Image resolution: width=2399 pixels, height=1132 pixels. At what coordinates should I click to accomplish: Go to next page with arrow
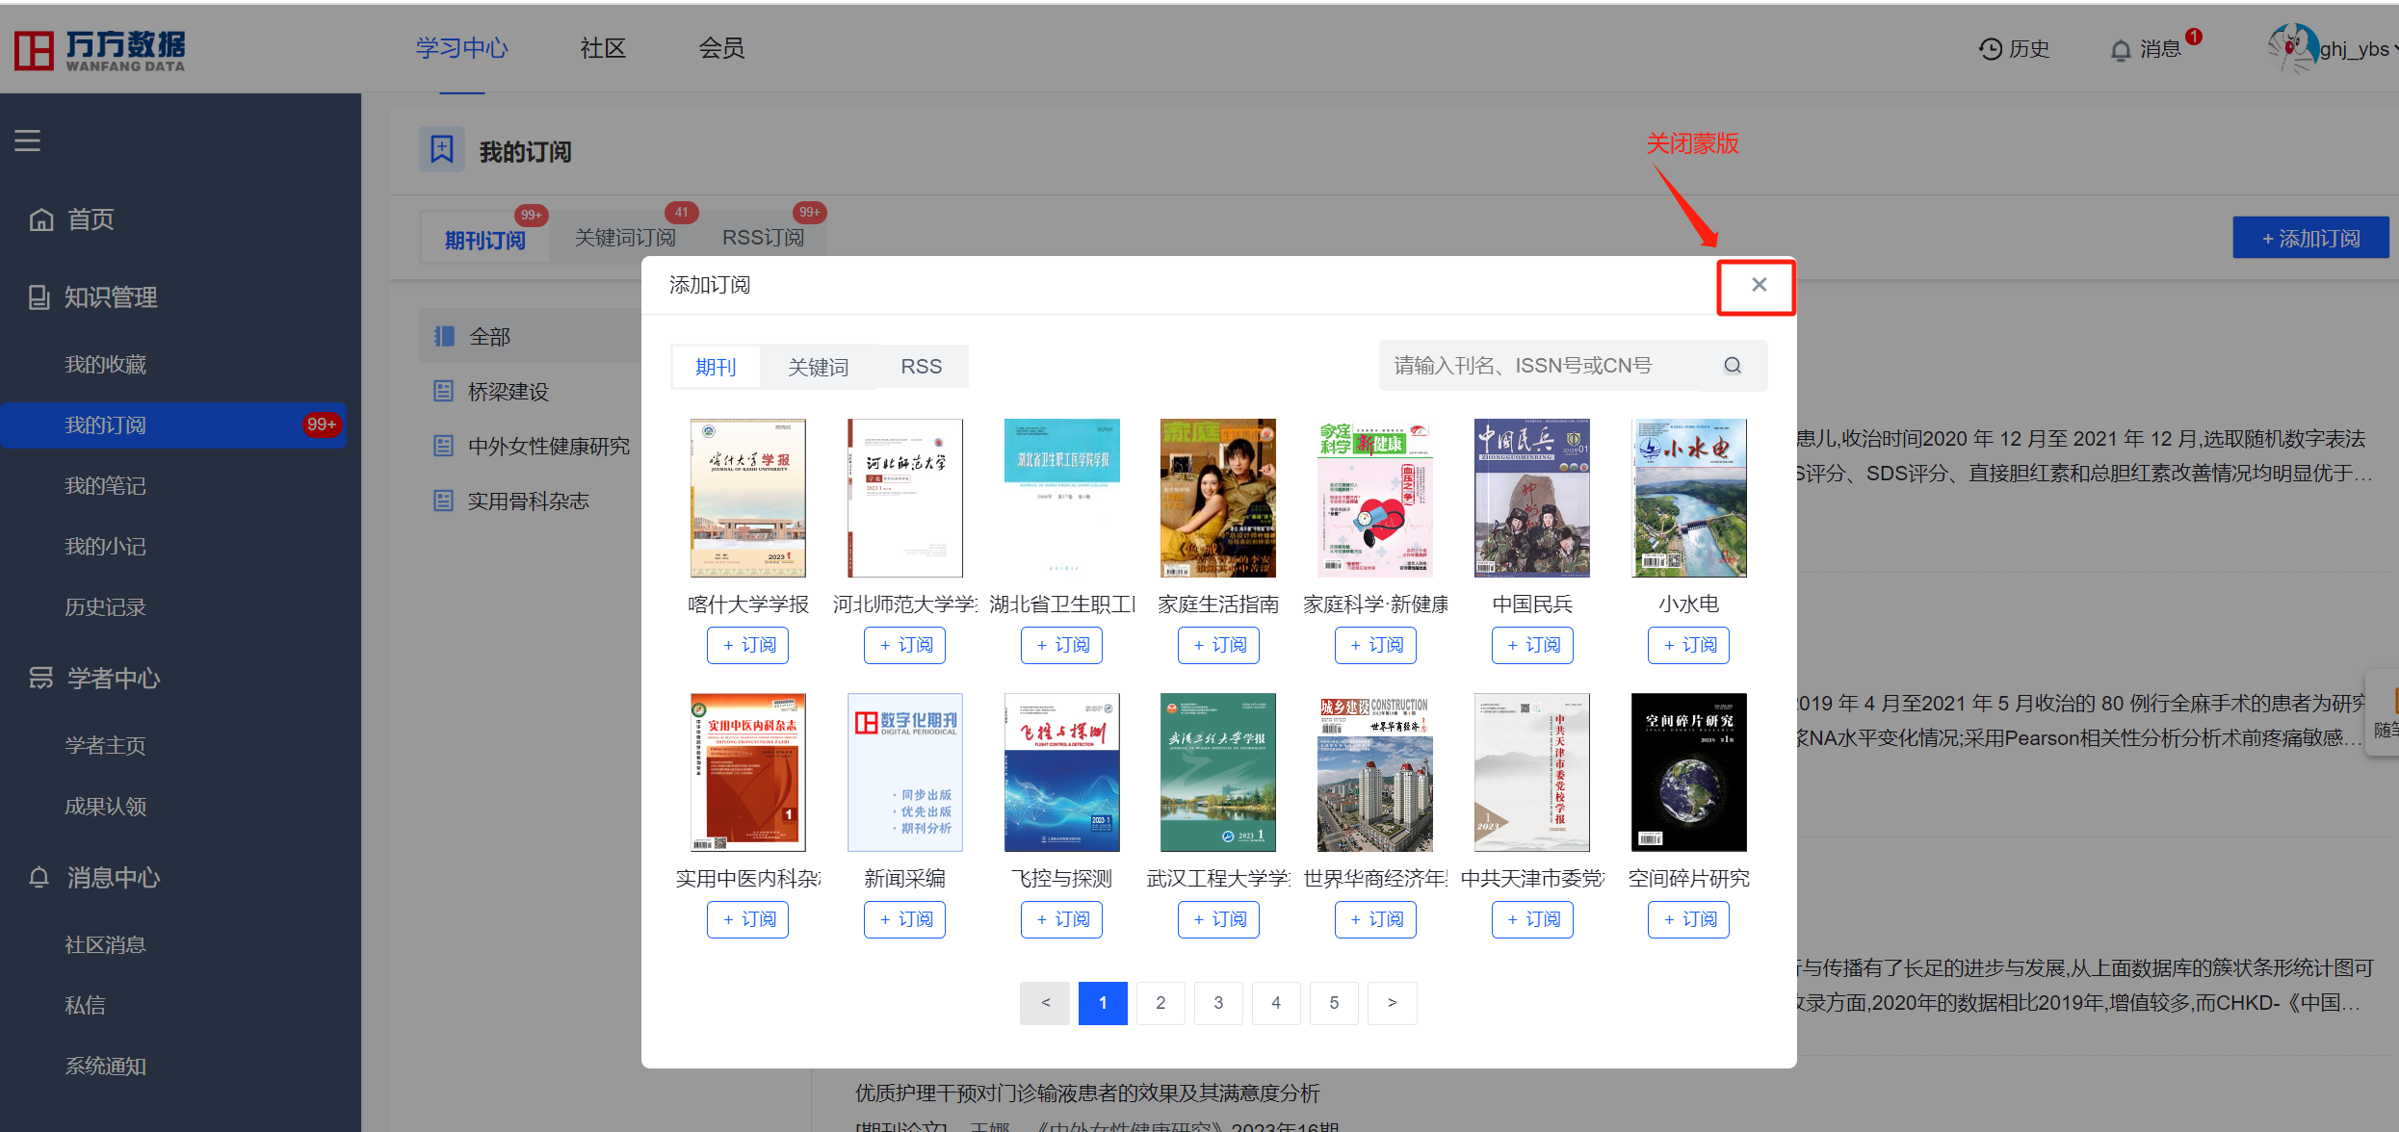pyautogui.click(x=1392, y=1003)
